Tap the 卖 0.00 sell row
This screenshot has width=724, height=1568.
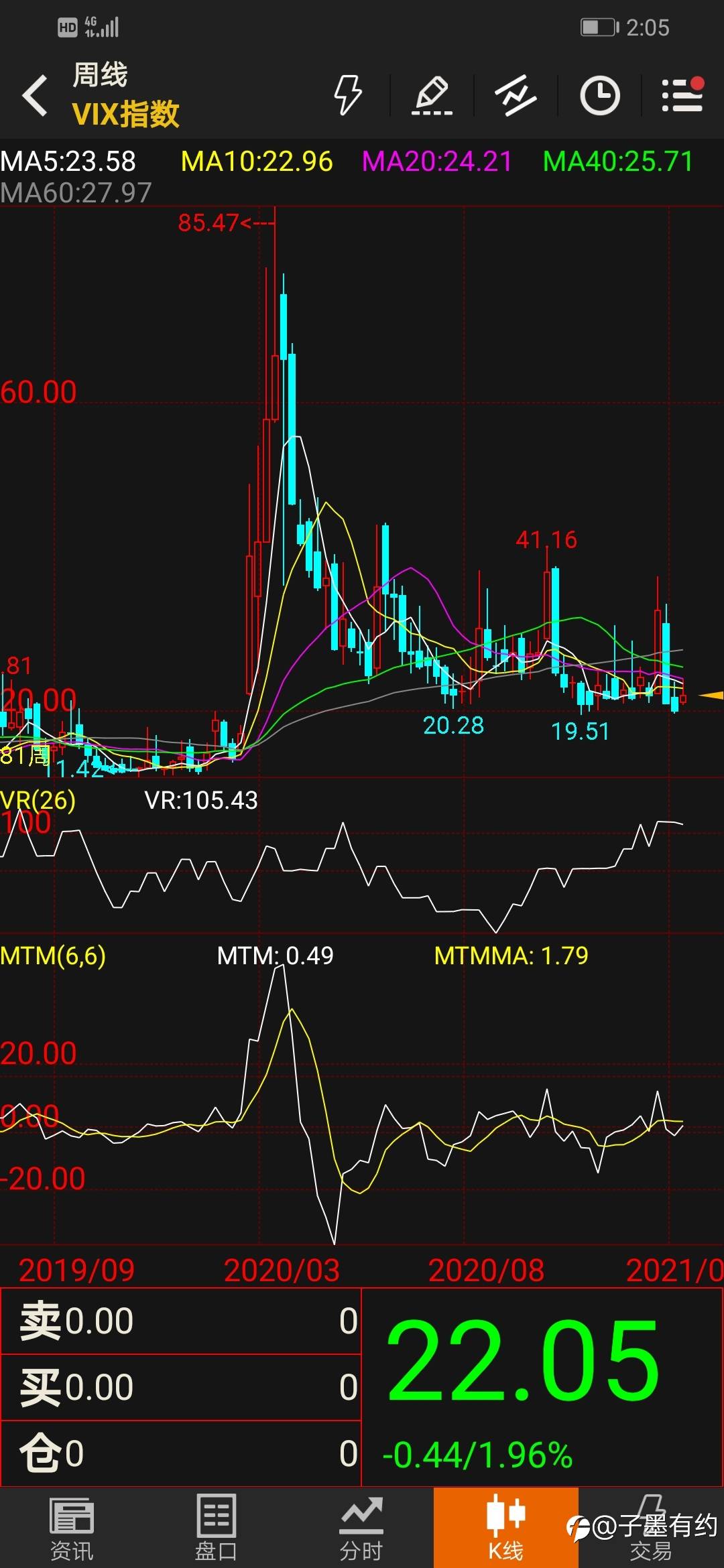pos(181,1321)
